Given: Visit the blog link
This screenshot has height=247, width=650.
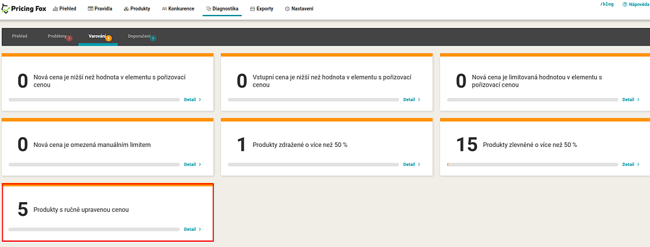Looking at the screenshot, I should pyautogui.click(x=606, y=4).
